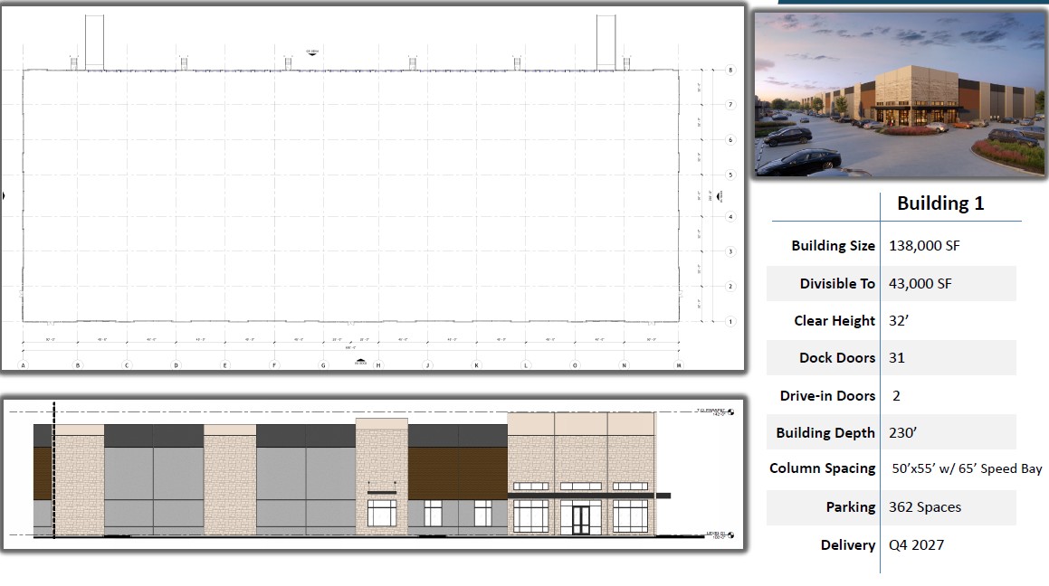Click the double entry door on elevation
The height and width of the screenshot is (586, 1049).
click(x=579, y=518)
